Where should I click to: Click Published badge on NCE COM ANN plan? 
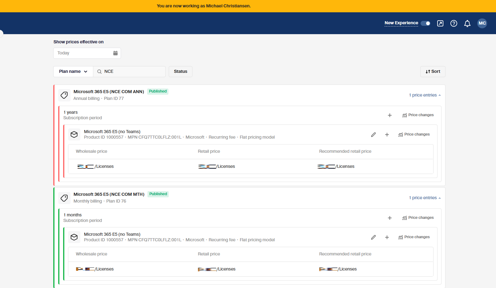158,91
